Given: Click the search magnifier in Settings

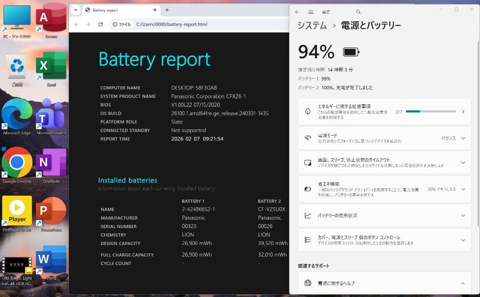Looking at the screenshot, I should pos(358,12).
